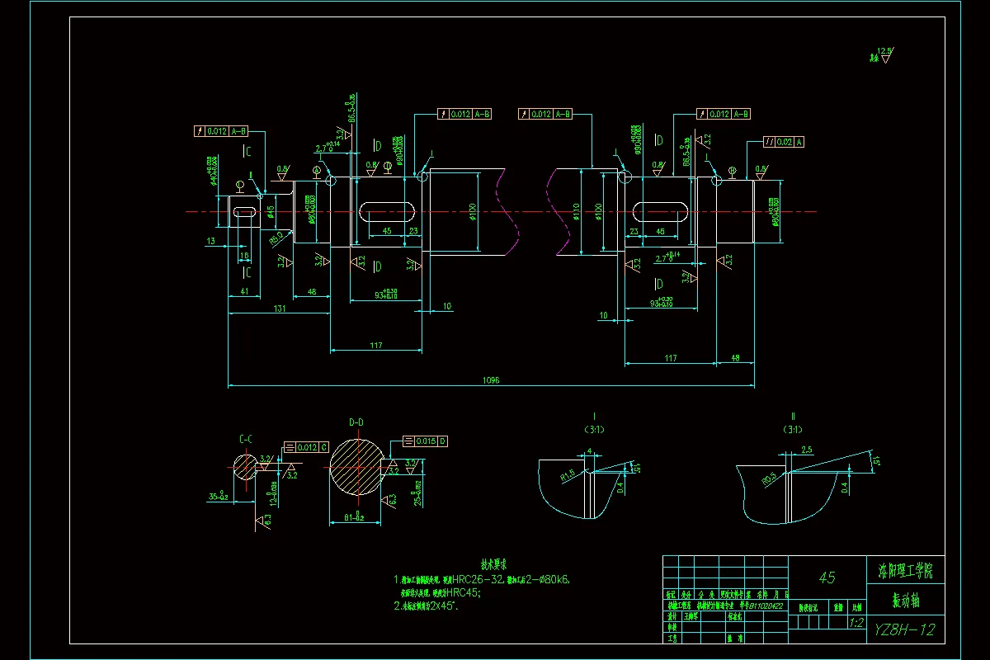The height and width of the screenshot is (660, 990).
Task: Click the parallelism tolerance 0.02 A frame
Action: pos(784,142)
